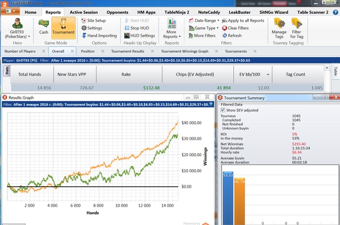
Task: Click Stop HUD
Action: (x=137, y=28)
